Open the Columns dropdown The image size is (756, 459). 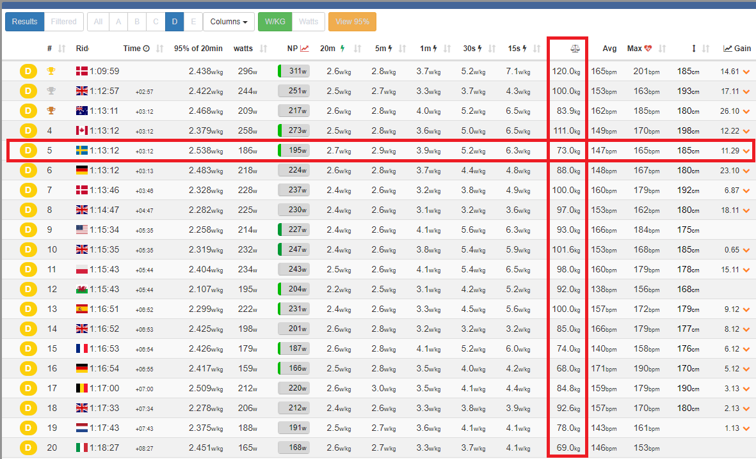tap(229, 22)
